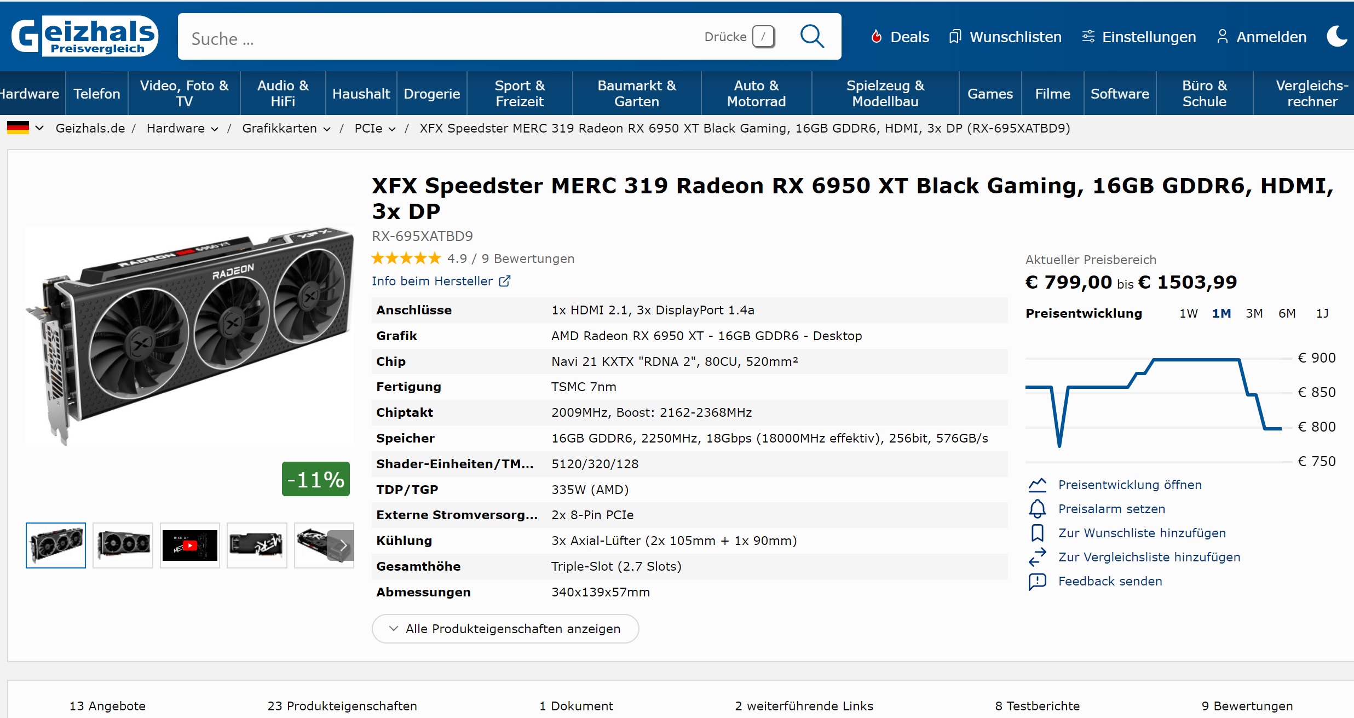The height and width of the screenshot is (718, 1354).
Task: Open Wunschlisten bookmark icon
Action: (955, 37)
